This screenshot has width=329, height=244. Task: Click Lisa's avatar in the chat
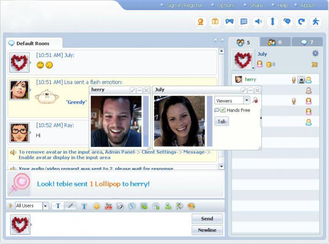click(x=19, y=90)
